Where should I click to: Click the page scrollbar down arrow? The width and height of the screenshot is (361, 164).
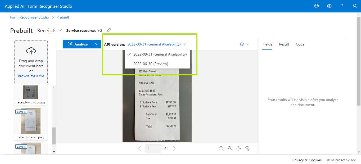(x=359, y=152)
